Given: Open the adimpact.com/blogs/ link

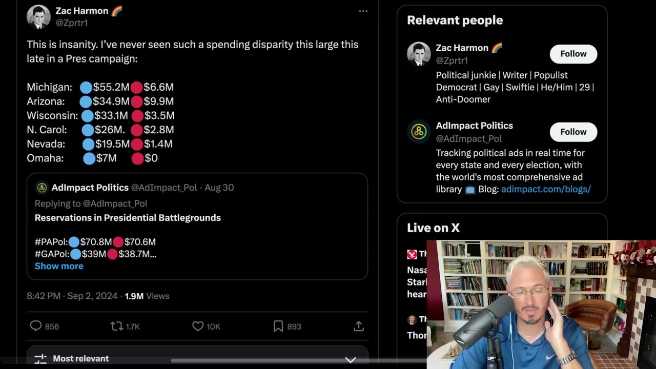Looking at the screenshot, I should click(546, 189).
